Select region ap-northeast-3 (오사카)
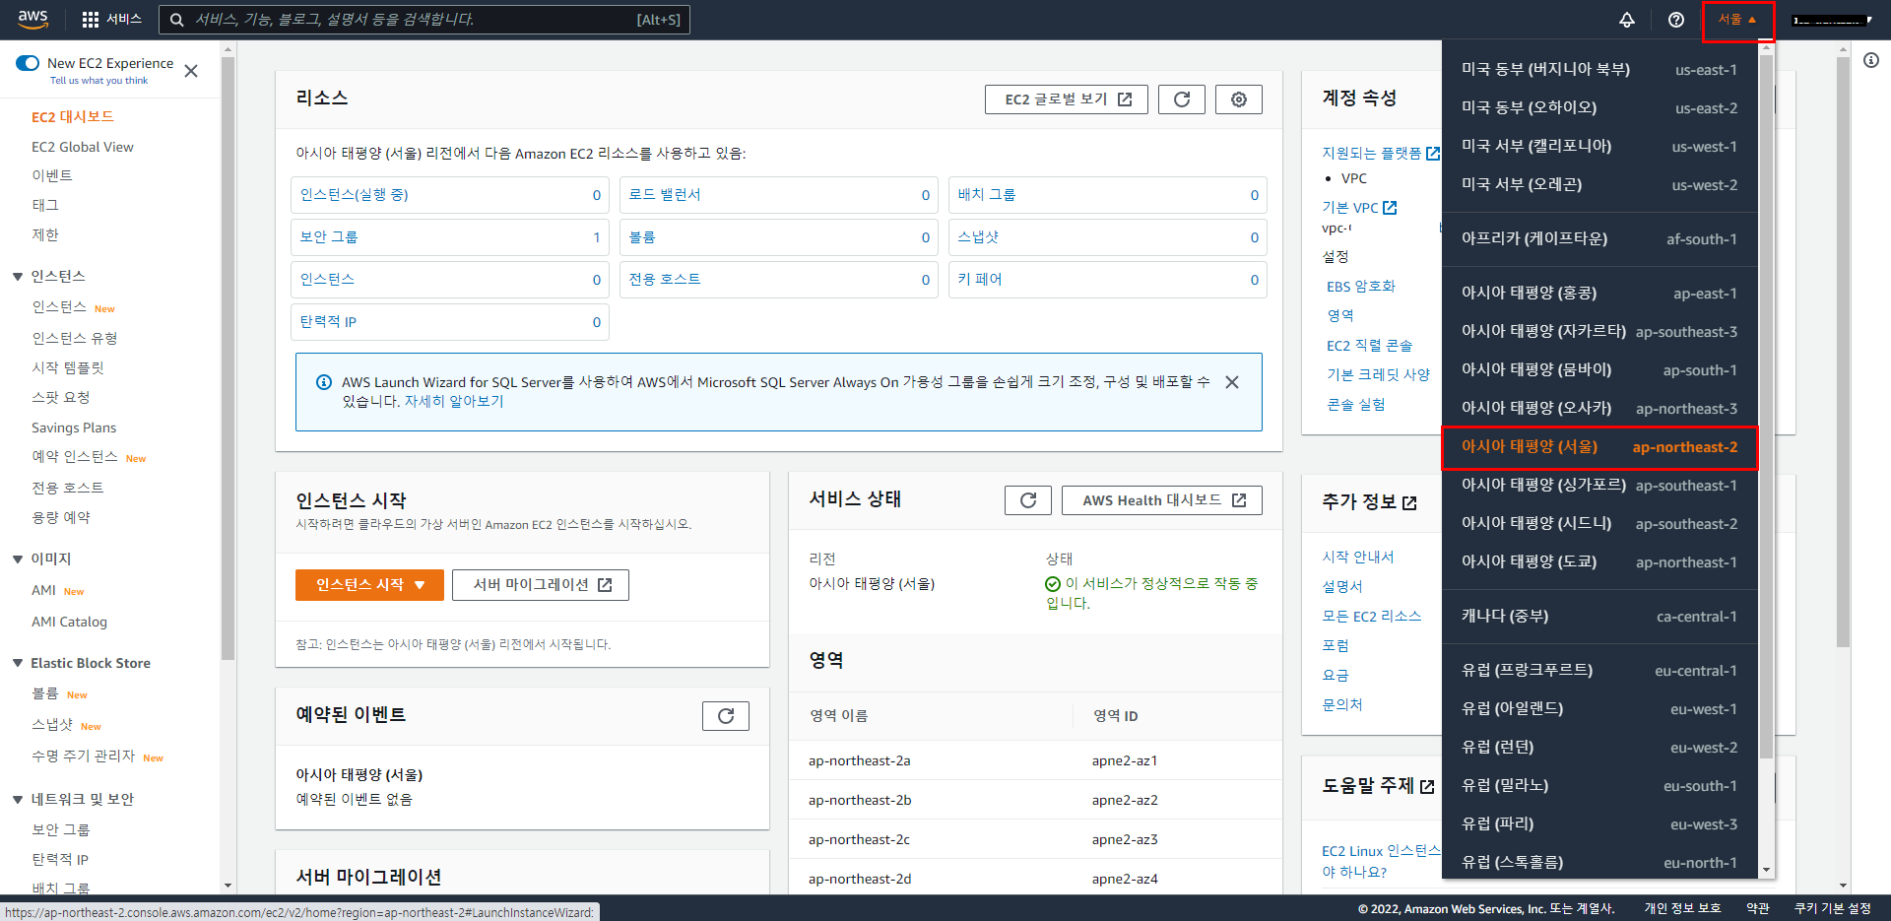 click(x=1599, y=409)
